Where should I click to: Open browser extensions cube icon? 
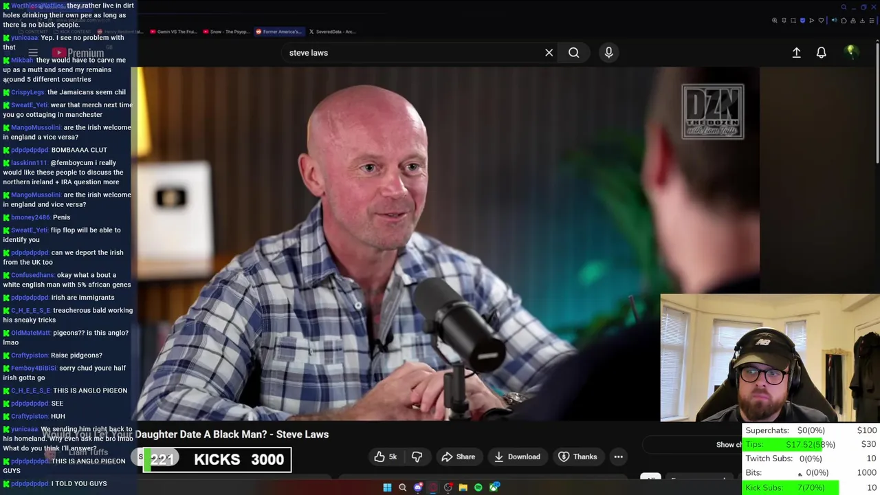coord(844,21)
